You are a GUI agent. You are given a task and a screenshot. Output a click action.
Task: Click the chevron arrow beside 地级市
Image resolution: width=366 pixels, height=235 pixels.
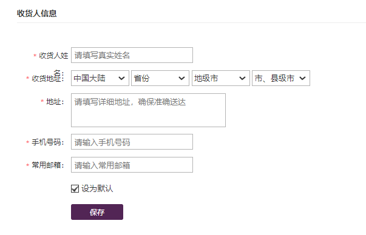[x=242, y=78]
